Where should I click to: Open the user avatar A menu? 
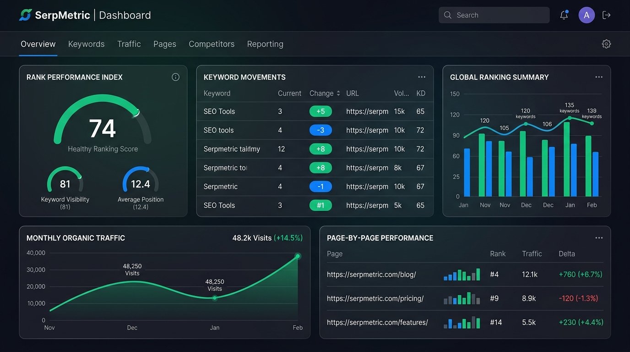coord(587,15)
